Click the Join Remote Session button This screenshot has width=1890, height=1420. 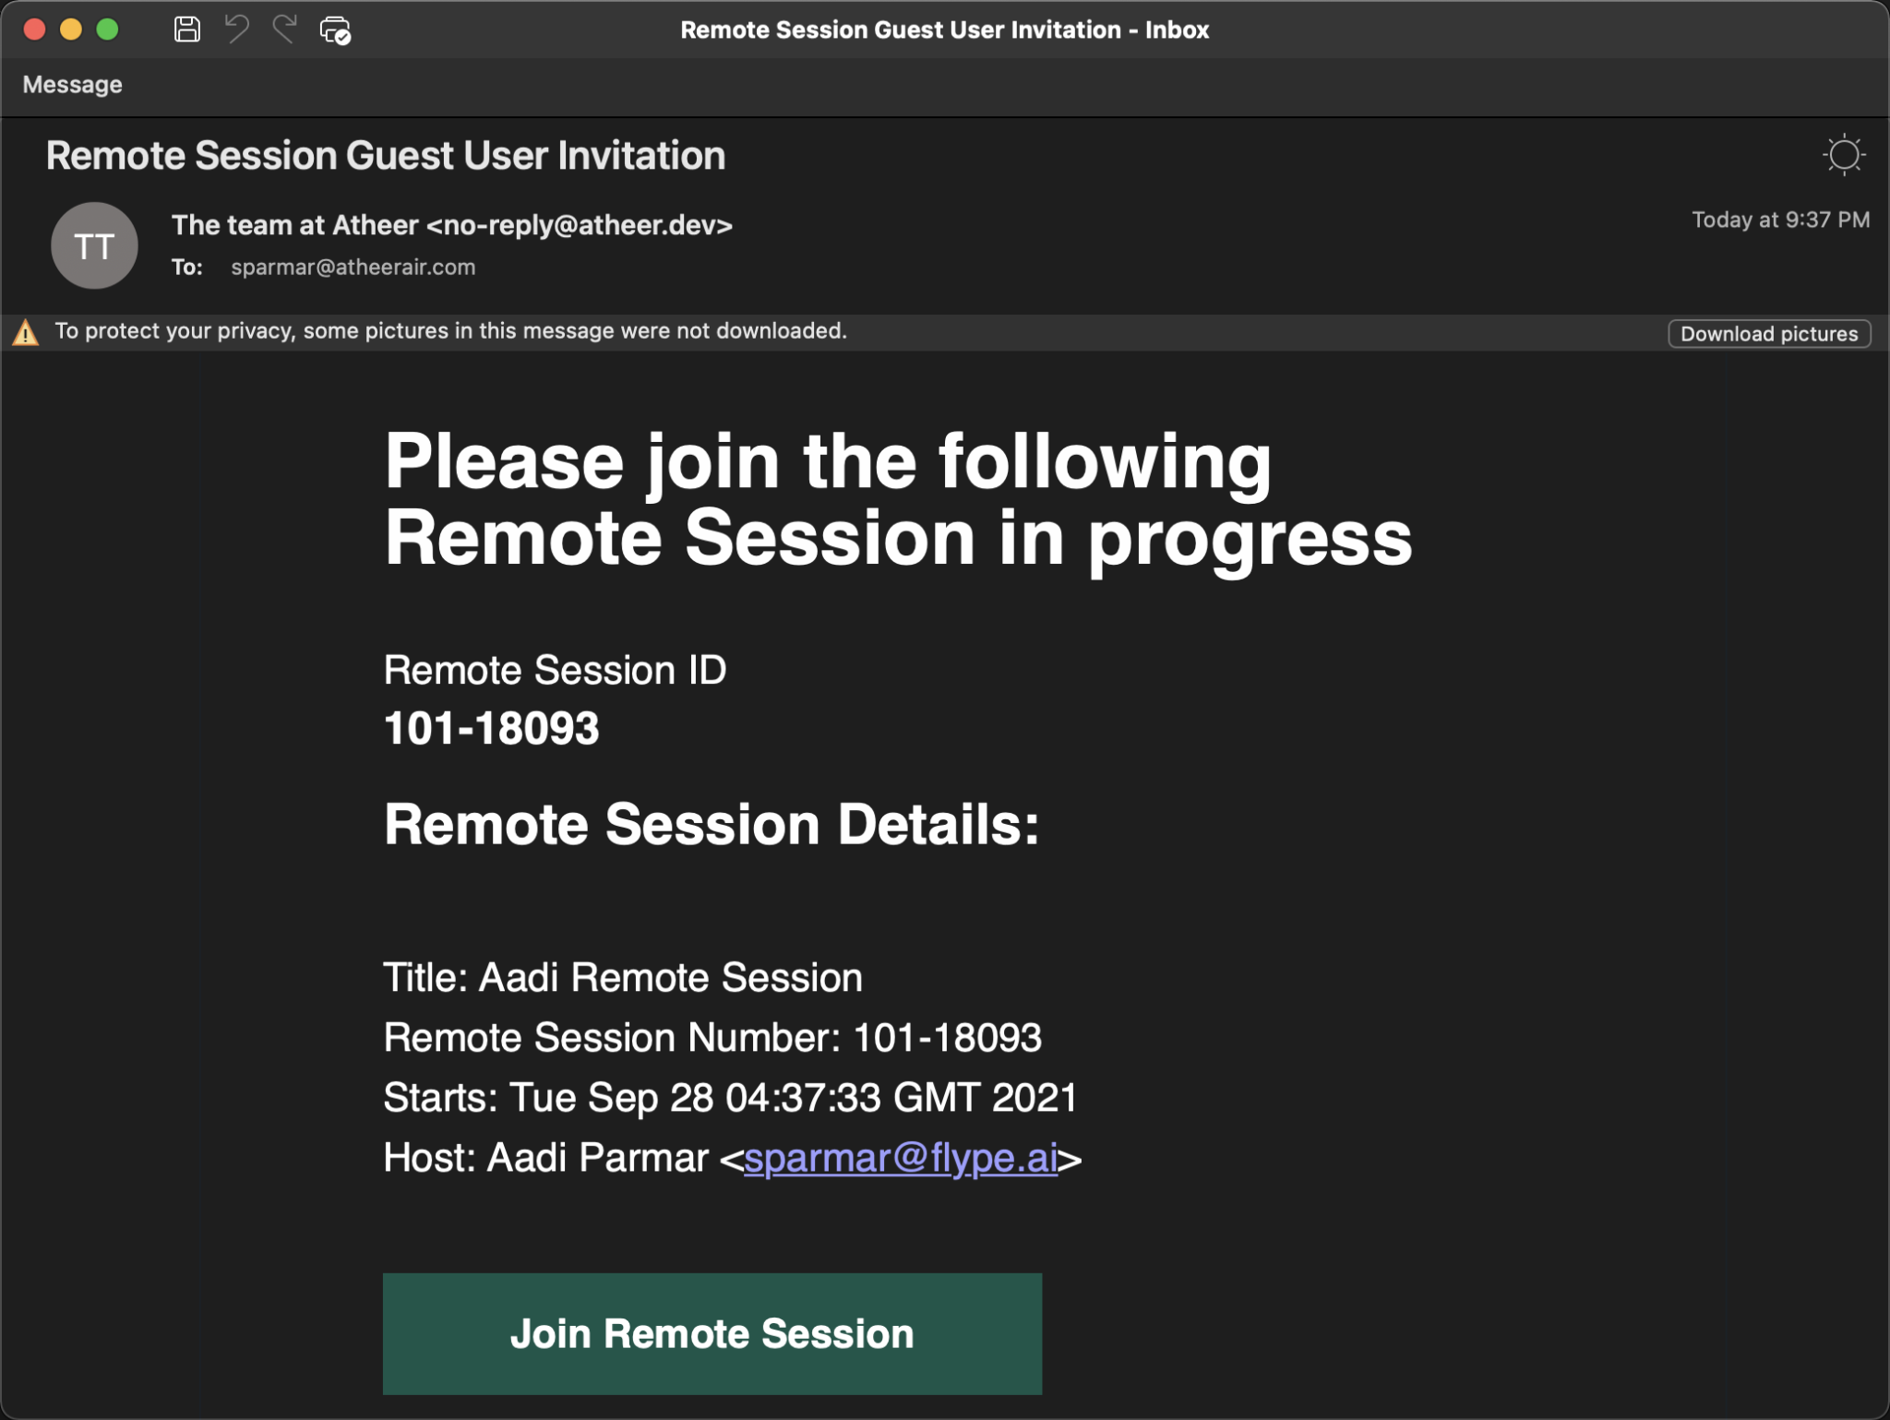712,1333
